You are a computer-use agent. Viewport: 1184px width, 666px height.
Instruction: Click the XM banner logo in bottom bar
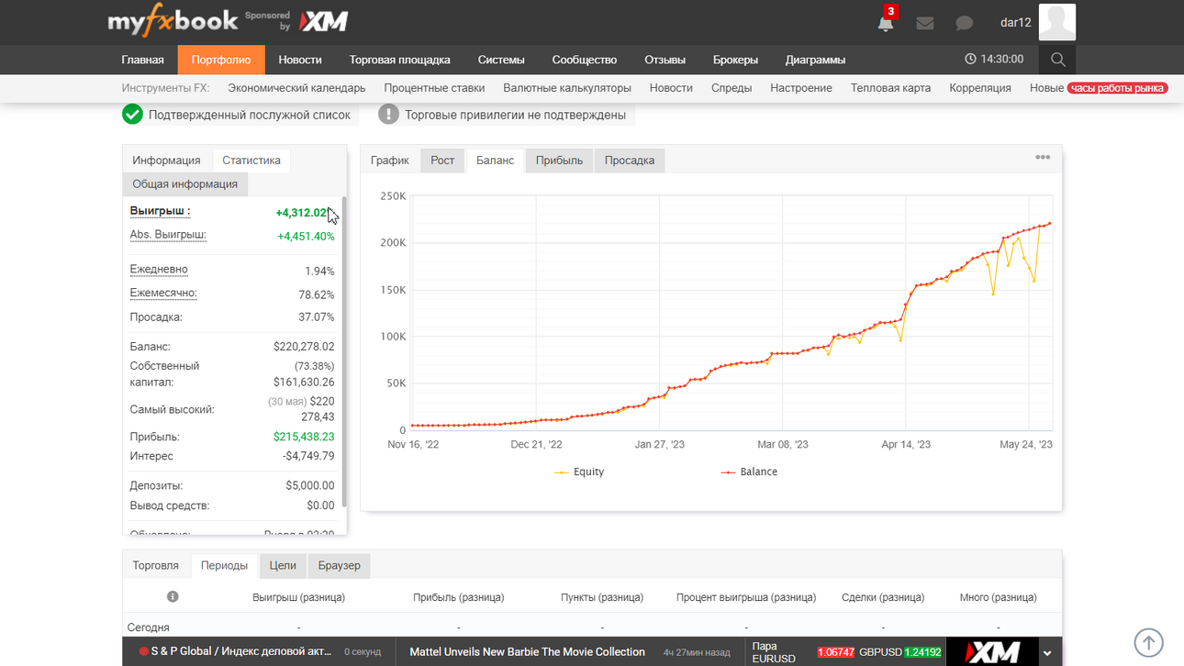[992, 652]
